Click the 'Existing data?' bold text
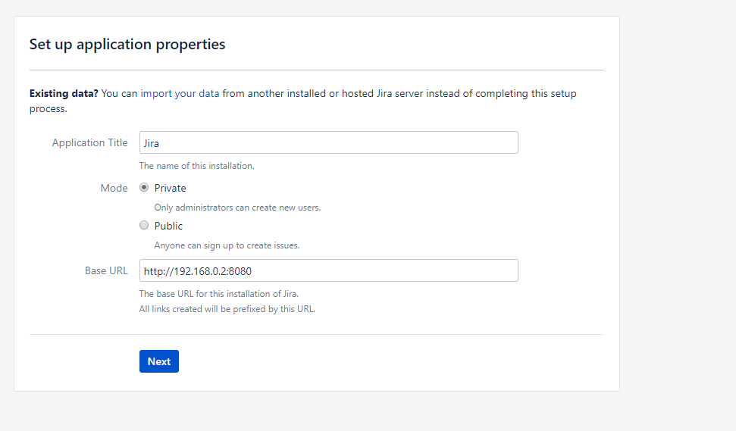The width and height of the screenshot is (736, 431). [x=64, y=93]
